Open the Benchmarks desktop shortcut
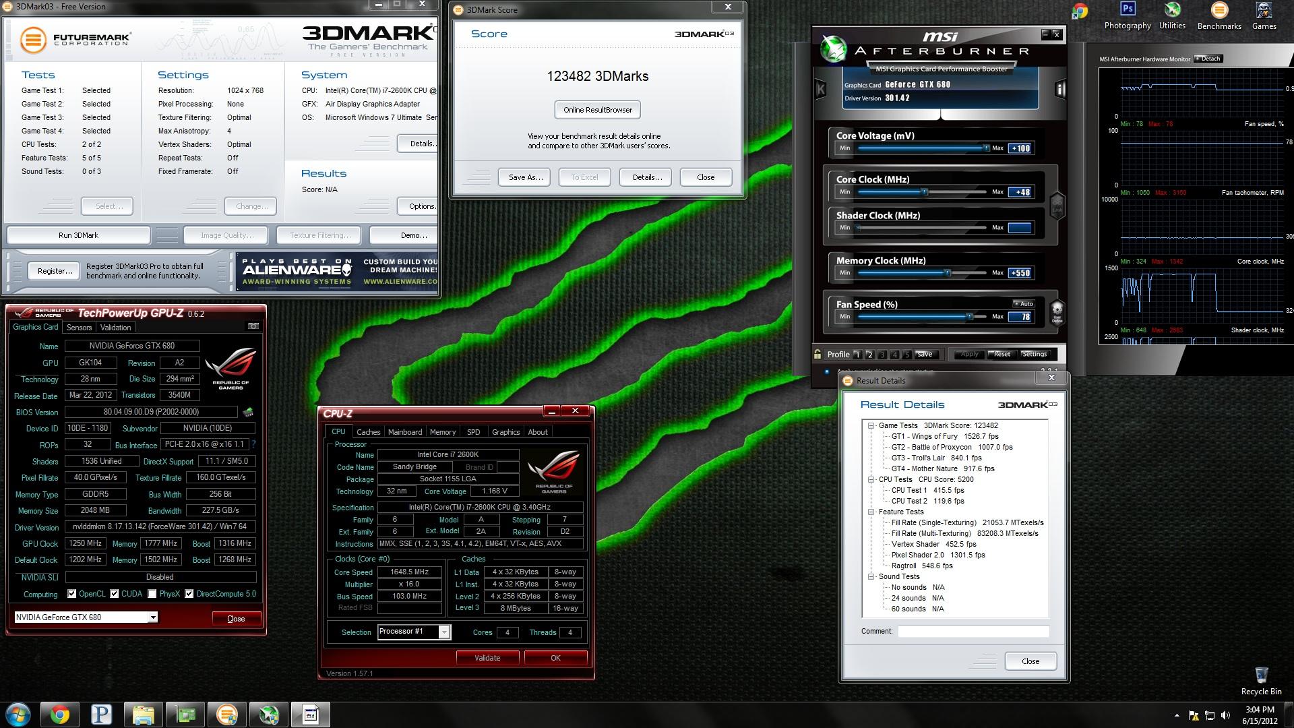 click(x=1219, y=16)
